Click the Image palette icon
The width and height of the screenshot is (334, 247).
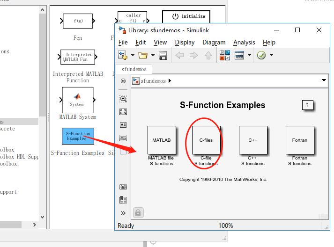(123, 138)
